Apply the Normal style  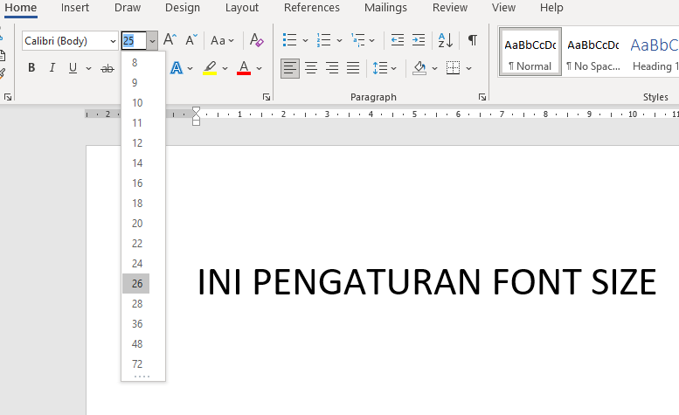coord(530,52)
